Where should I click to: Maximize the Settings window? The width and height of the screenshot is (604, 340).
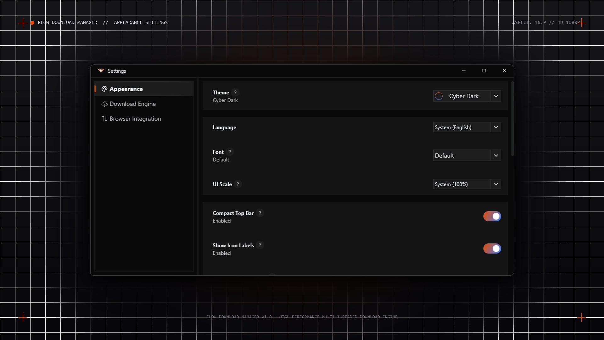(x=484, y=71)
